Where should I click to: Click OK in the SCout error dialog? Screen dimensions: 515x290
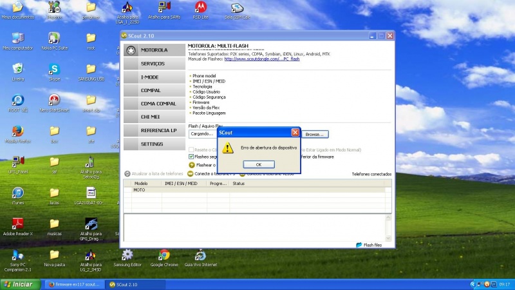[259, 164]
